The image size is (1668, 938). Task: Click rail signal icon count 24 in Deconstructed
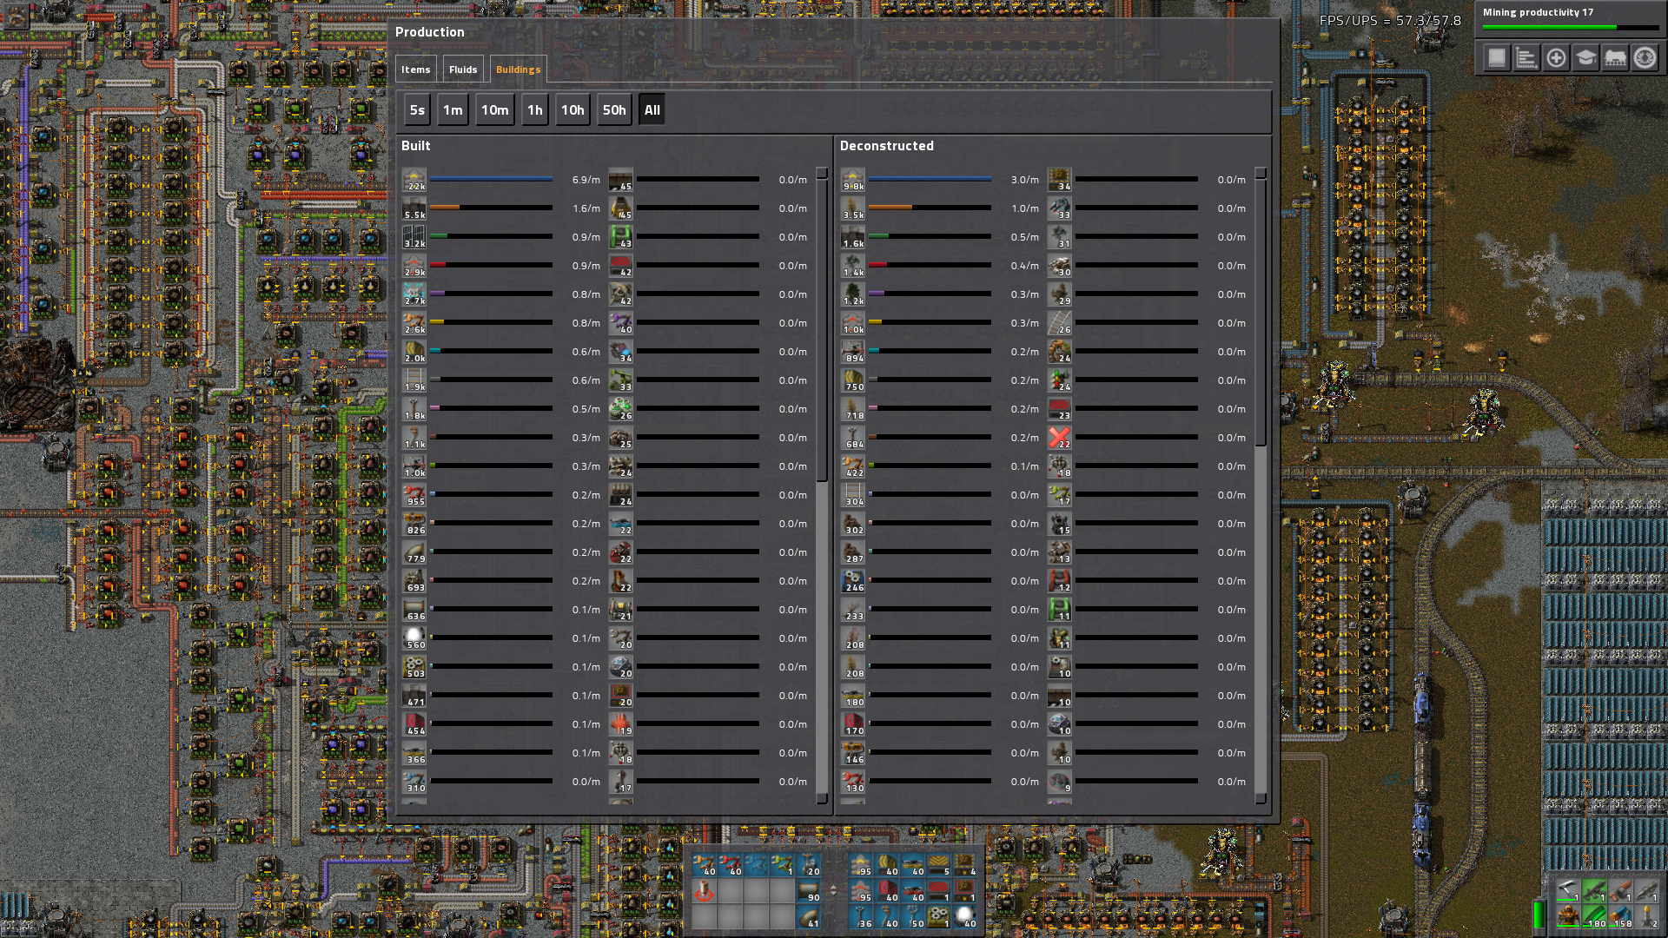pyautogui.click(x=1060, y=380)
